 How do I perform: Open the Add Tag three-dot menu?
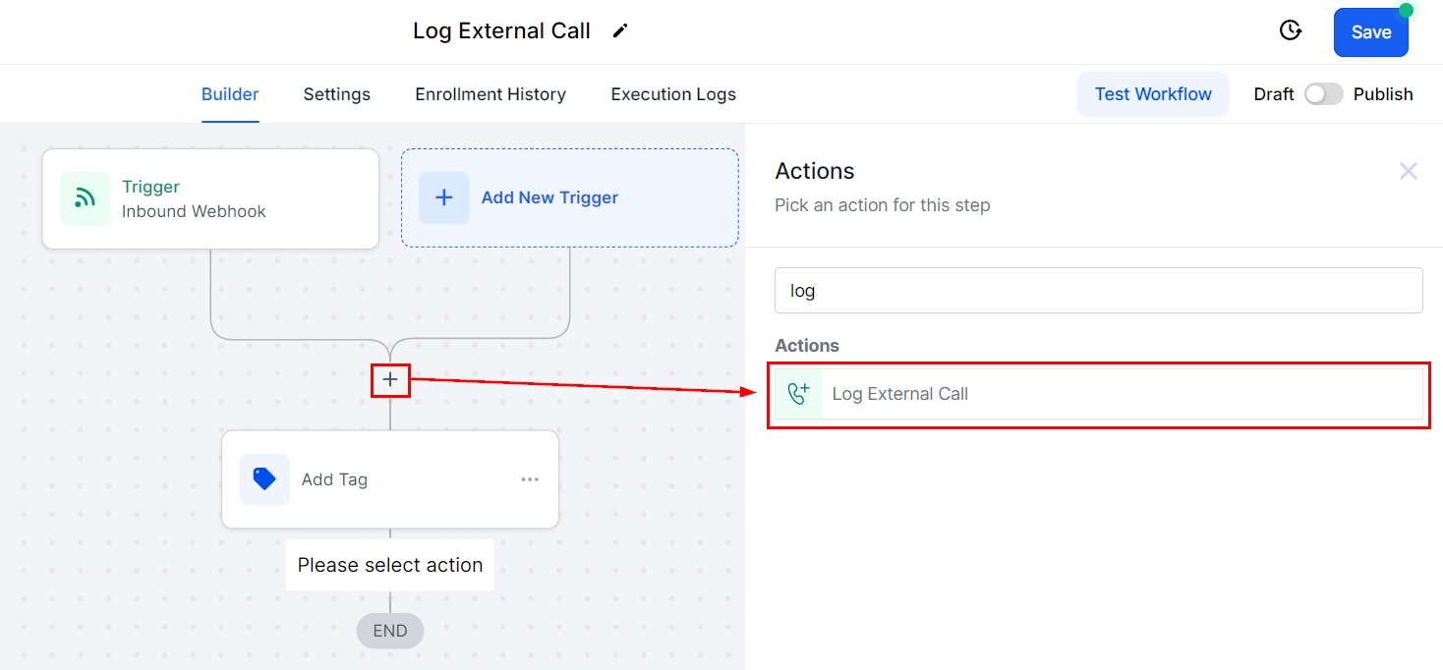pos(530,479)
